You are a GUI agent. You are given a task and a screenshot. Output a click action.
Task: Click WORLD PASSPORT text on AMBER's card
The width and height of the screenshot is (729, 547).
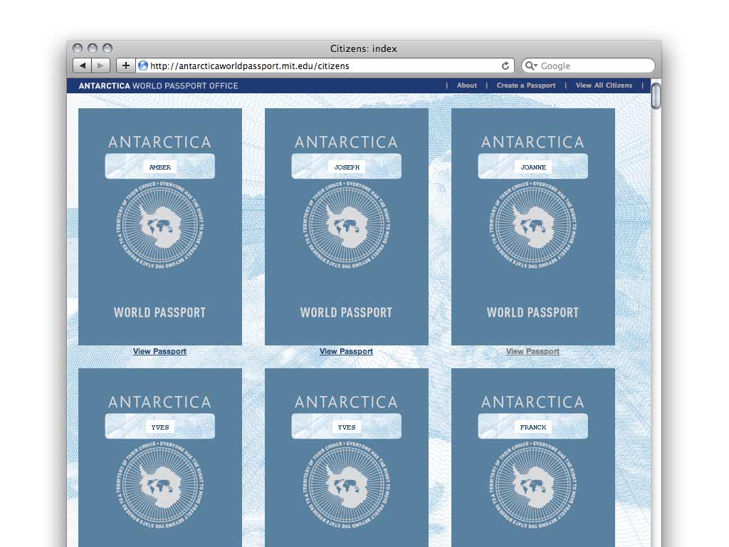click(x=160, y=313)
